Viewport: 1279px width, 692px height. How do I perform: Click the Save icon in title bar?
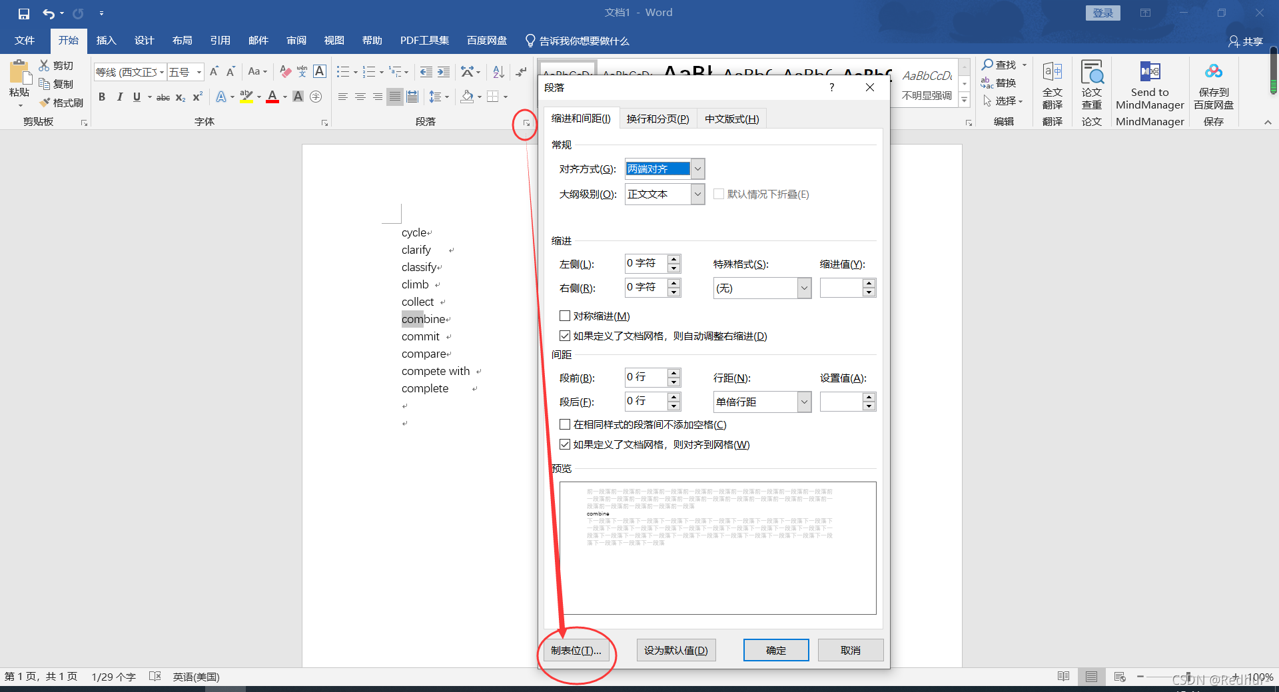(x=23, y=13)
